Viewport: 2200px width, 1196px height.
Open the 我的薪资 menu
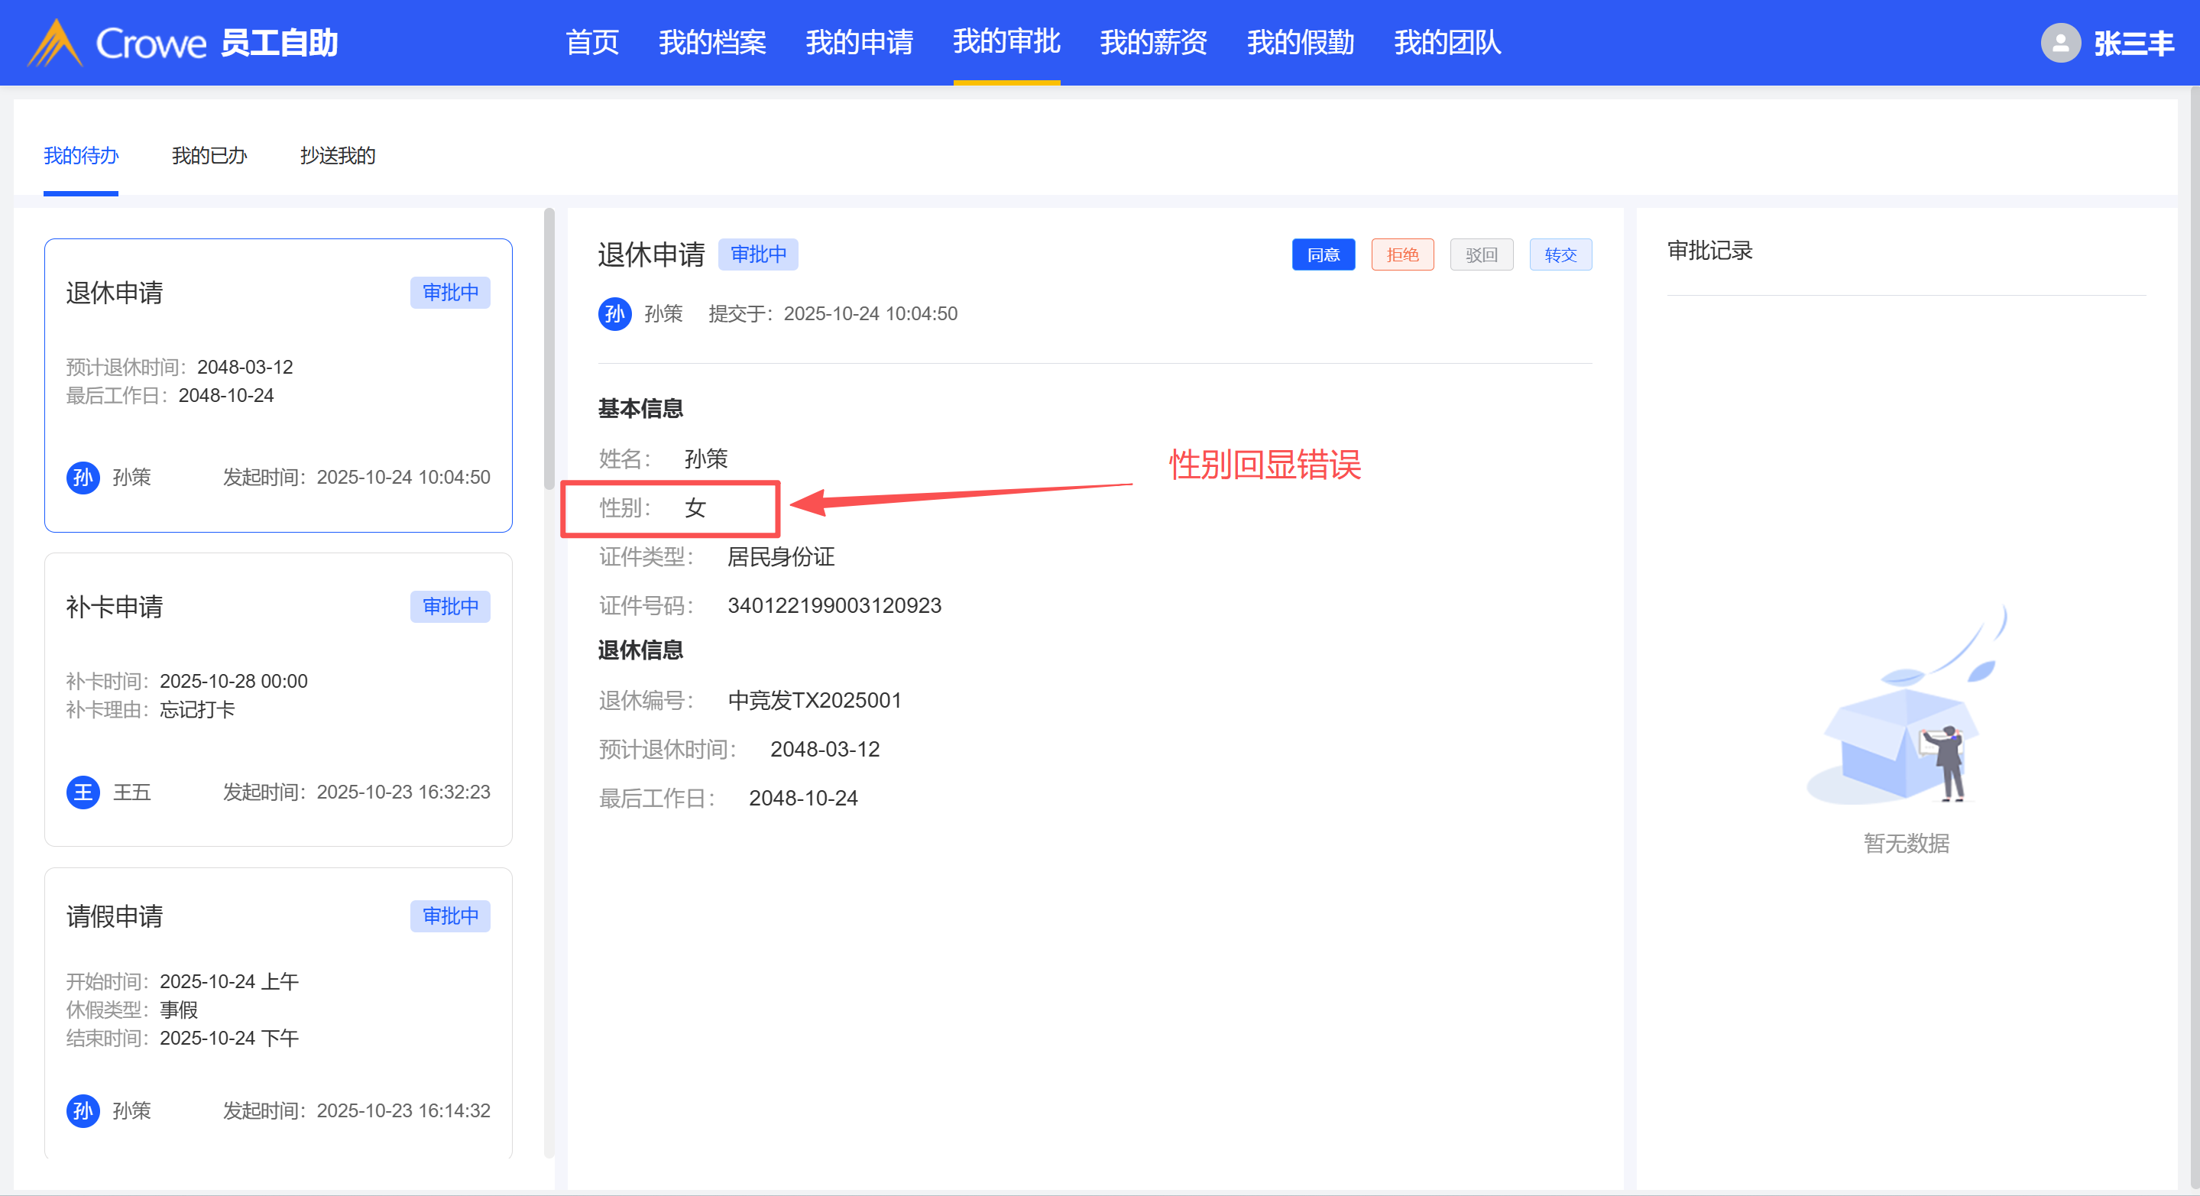click(x=1153, y=42)
